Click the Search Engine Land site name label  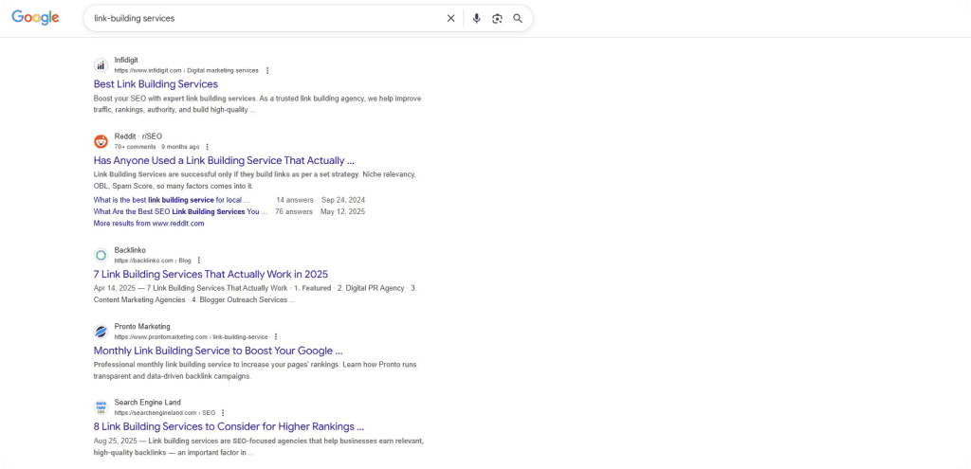[148, 402]
